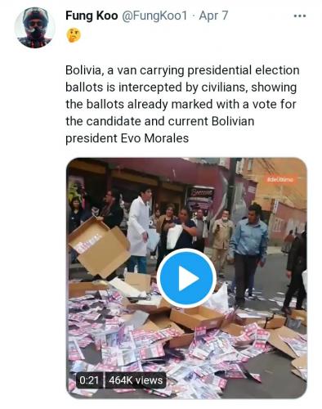Play the video with the blue button

tap(186, 278)
